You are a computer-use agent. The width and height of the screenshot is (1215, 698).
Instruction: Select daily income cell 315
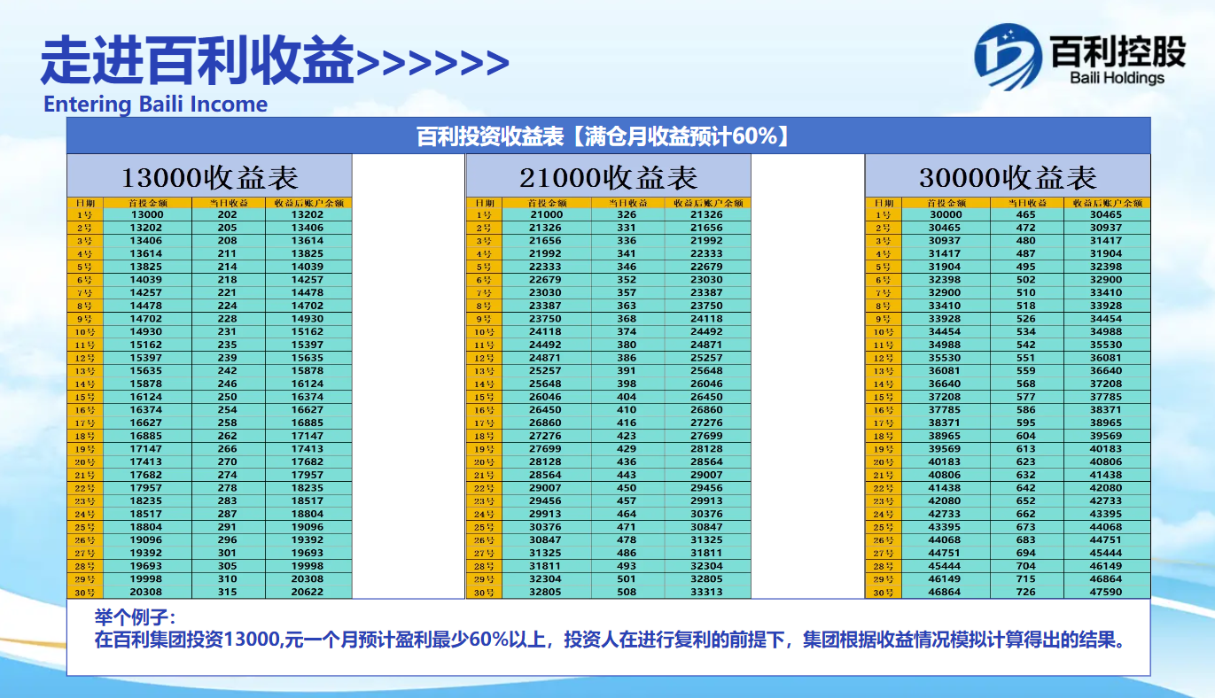(x=228, y=592)
